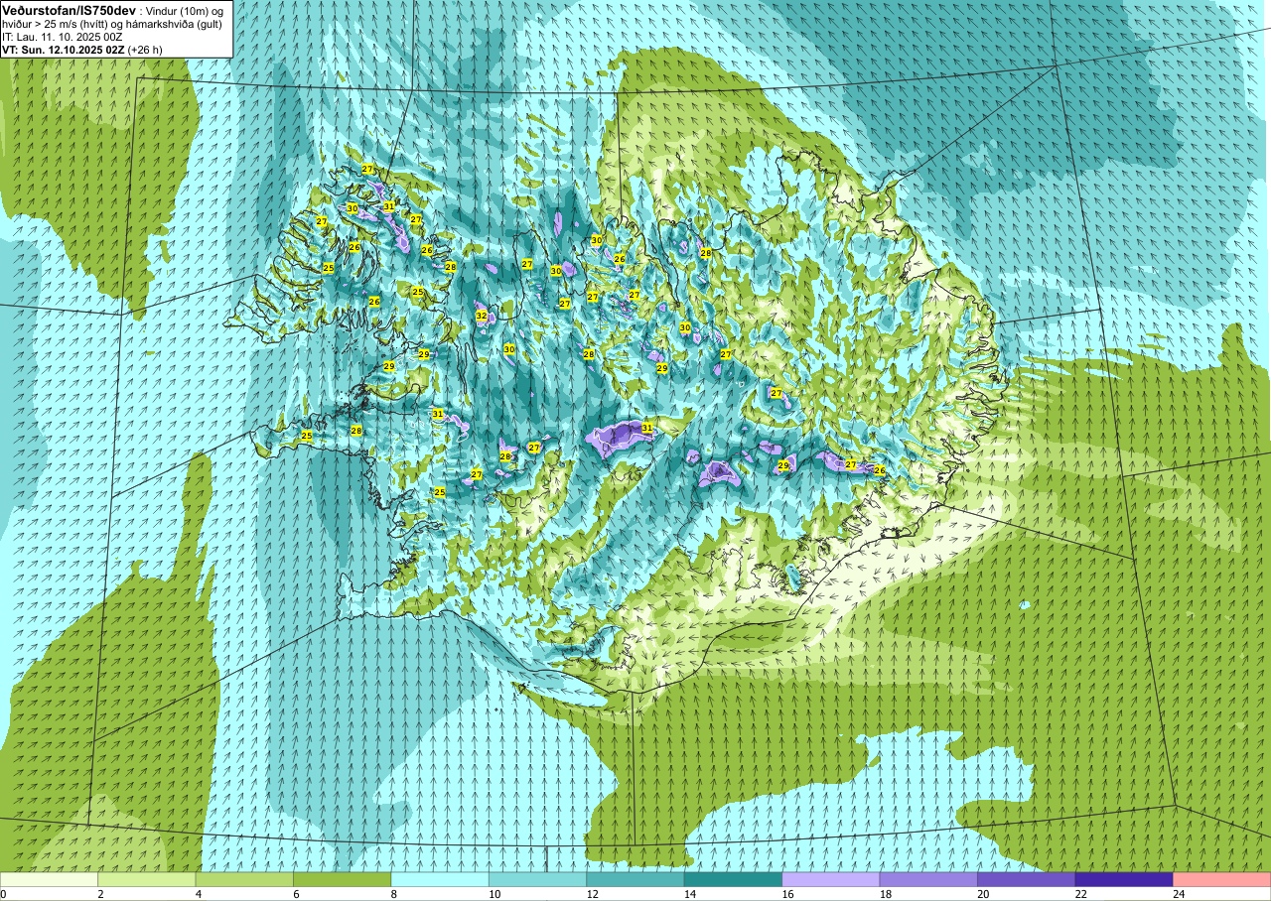Click the "Veðurstofan/IS750dev" title text
The width and height of the screenshot is (1271, 901).
pos(69,9)
